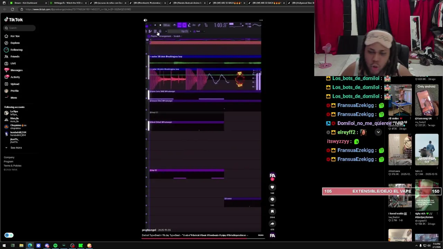This screenshot has height=249, width=443.
Task: Open Spotify from the taskbar
Action: (x=55, y=246)
